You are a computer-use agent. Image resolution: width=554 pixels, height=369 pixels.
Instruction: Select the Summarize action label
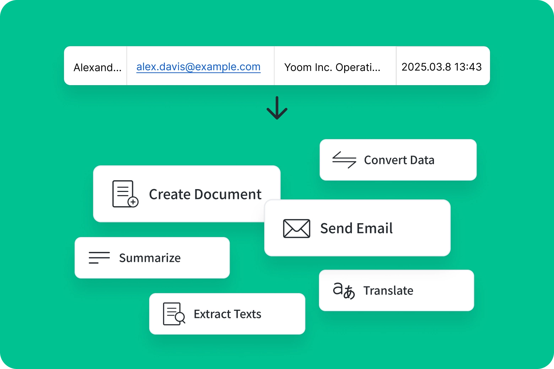(x=150, y=258)
